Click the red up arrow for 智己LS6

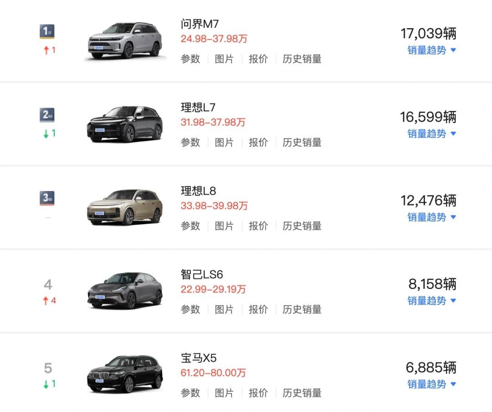(46, 301)
